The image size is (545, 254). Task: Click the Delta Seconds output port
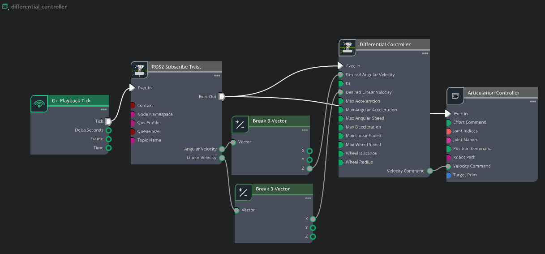pos(108,130)
